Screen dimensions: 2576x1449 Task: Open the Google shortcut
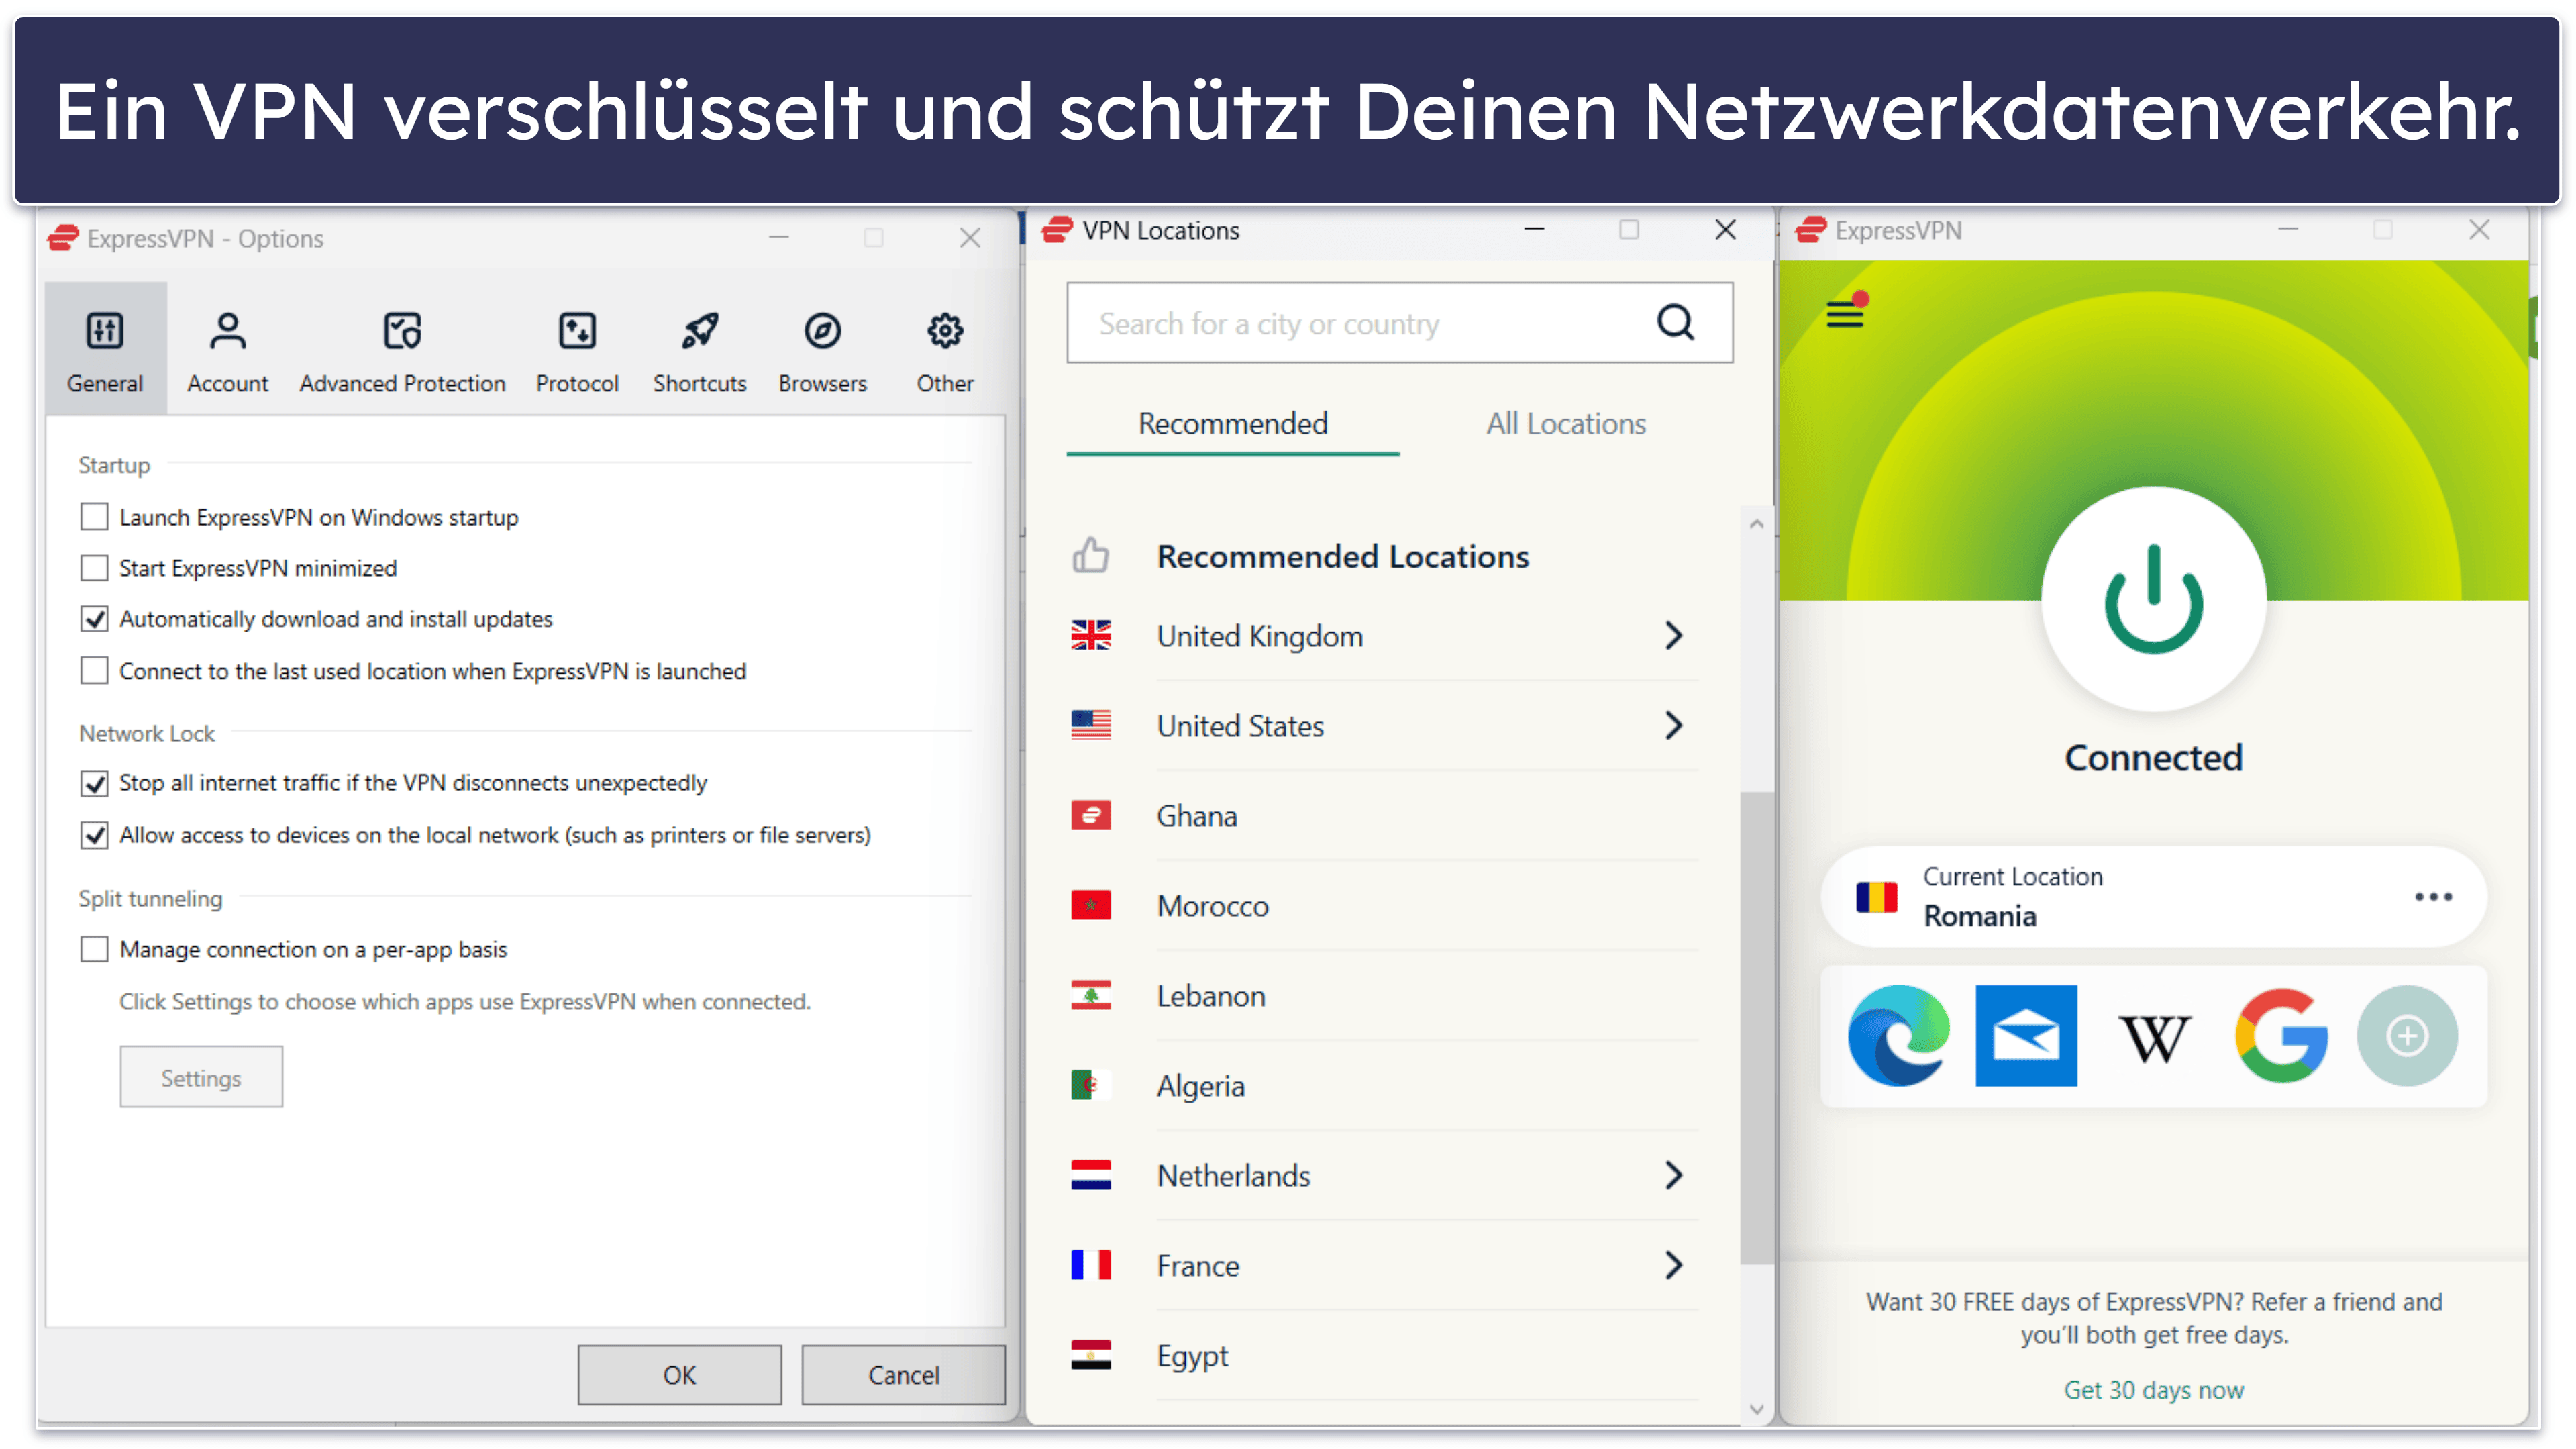(x=2281, y=1035)
